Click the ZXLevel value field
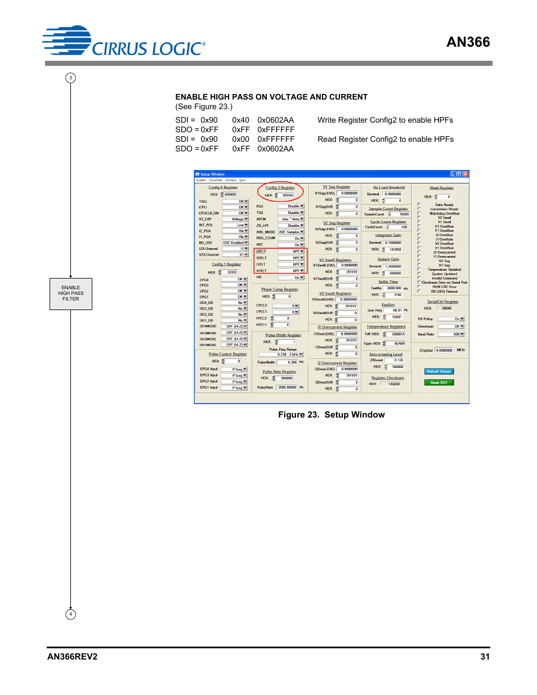 pos(395,360)
